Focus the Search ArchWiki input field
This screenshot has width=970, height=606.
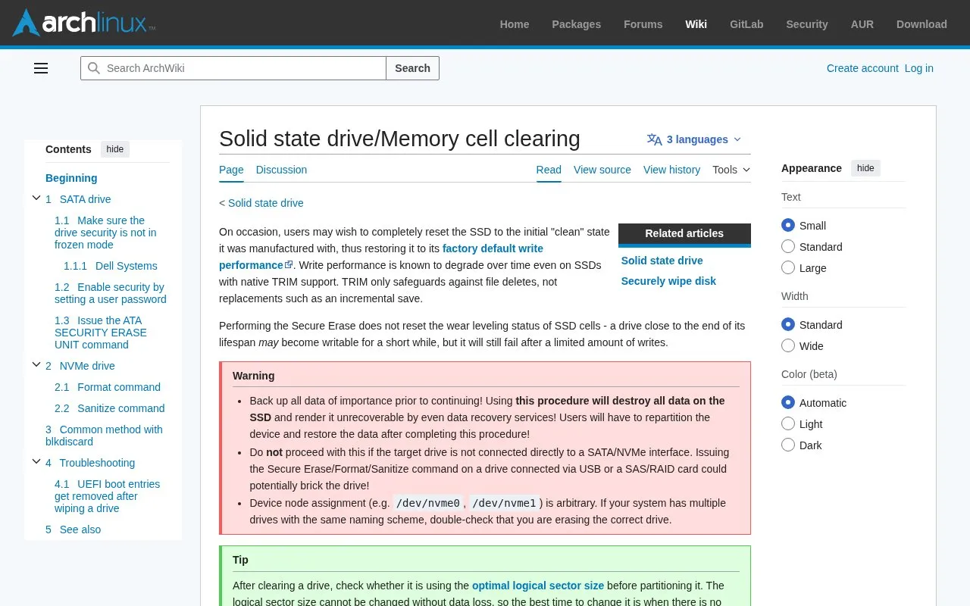[x=233, y=68]
